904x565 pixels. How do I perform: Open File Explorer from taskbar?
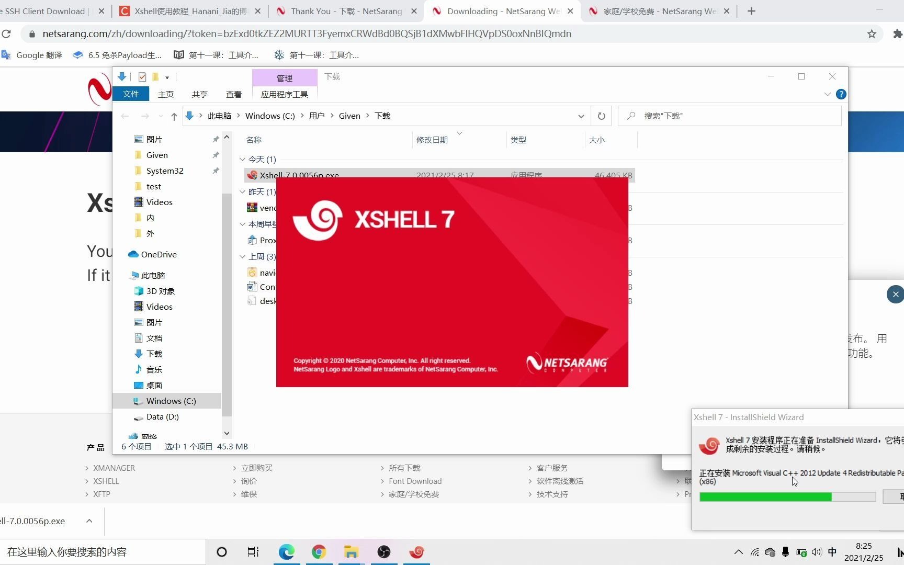pos(351,552)
